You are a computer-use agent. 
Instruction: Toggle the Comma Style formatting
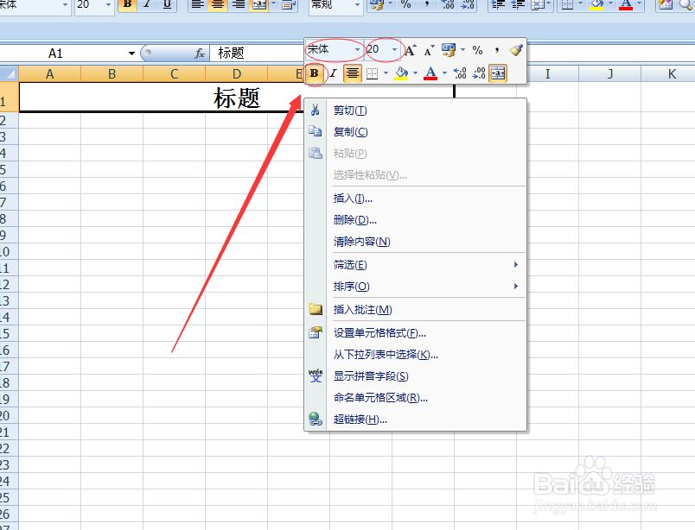[495, 50]
